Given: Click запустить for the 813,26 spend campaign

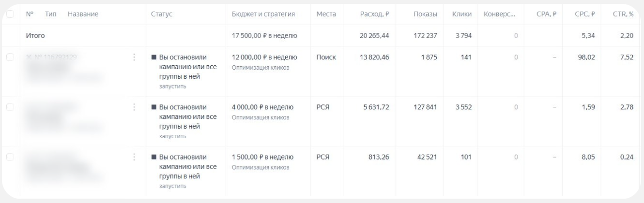Looking at the screenshot, I should pos(172,186).
